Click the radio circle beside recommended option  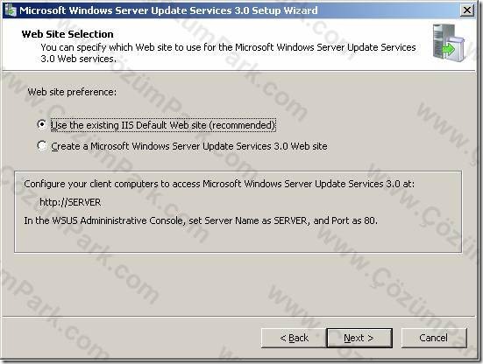[41, 124]
